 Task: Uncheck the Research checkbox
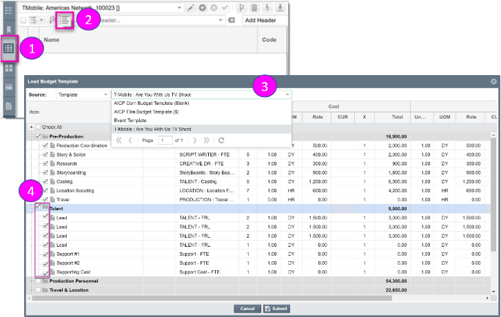(45, 163)
